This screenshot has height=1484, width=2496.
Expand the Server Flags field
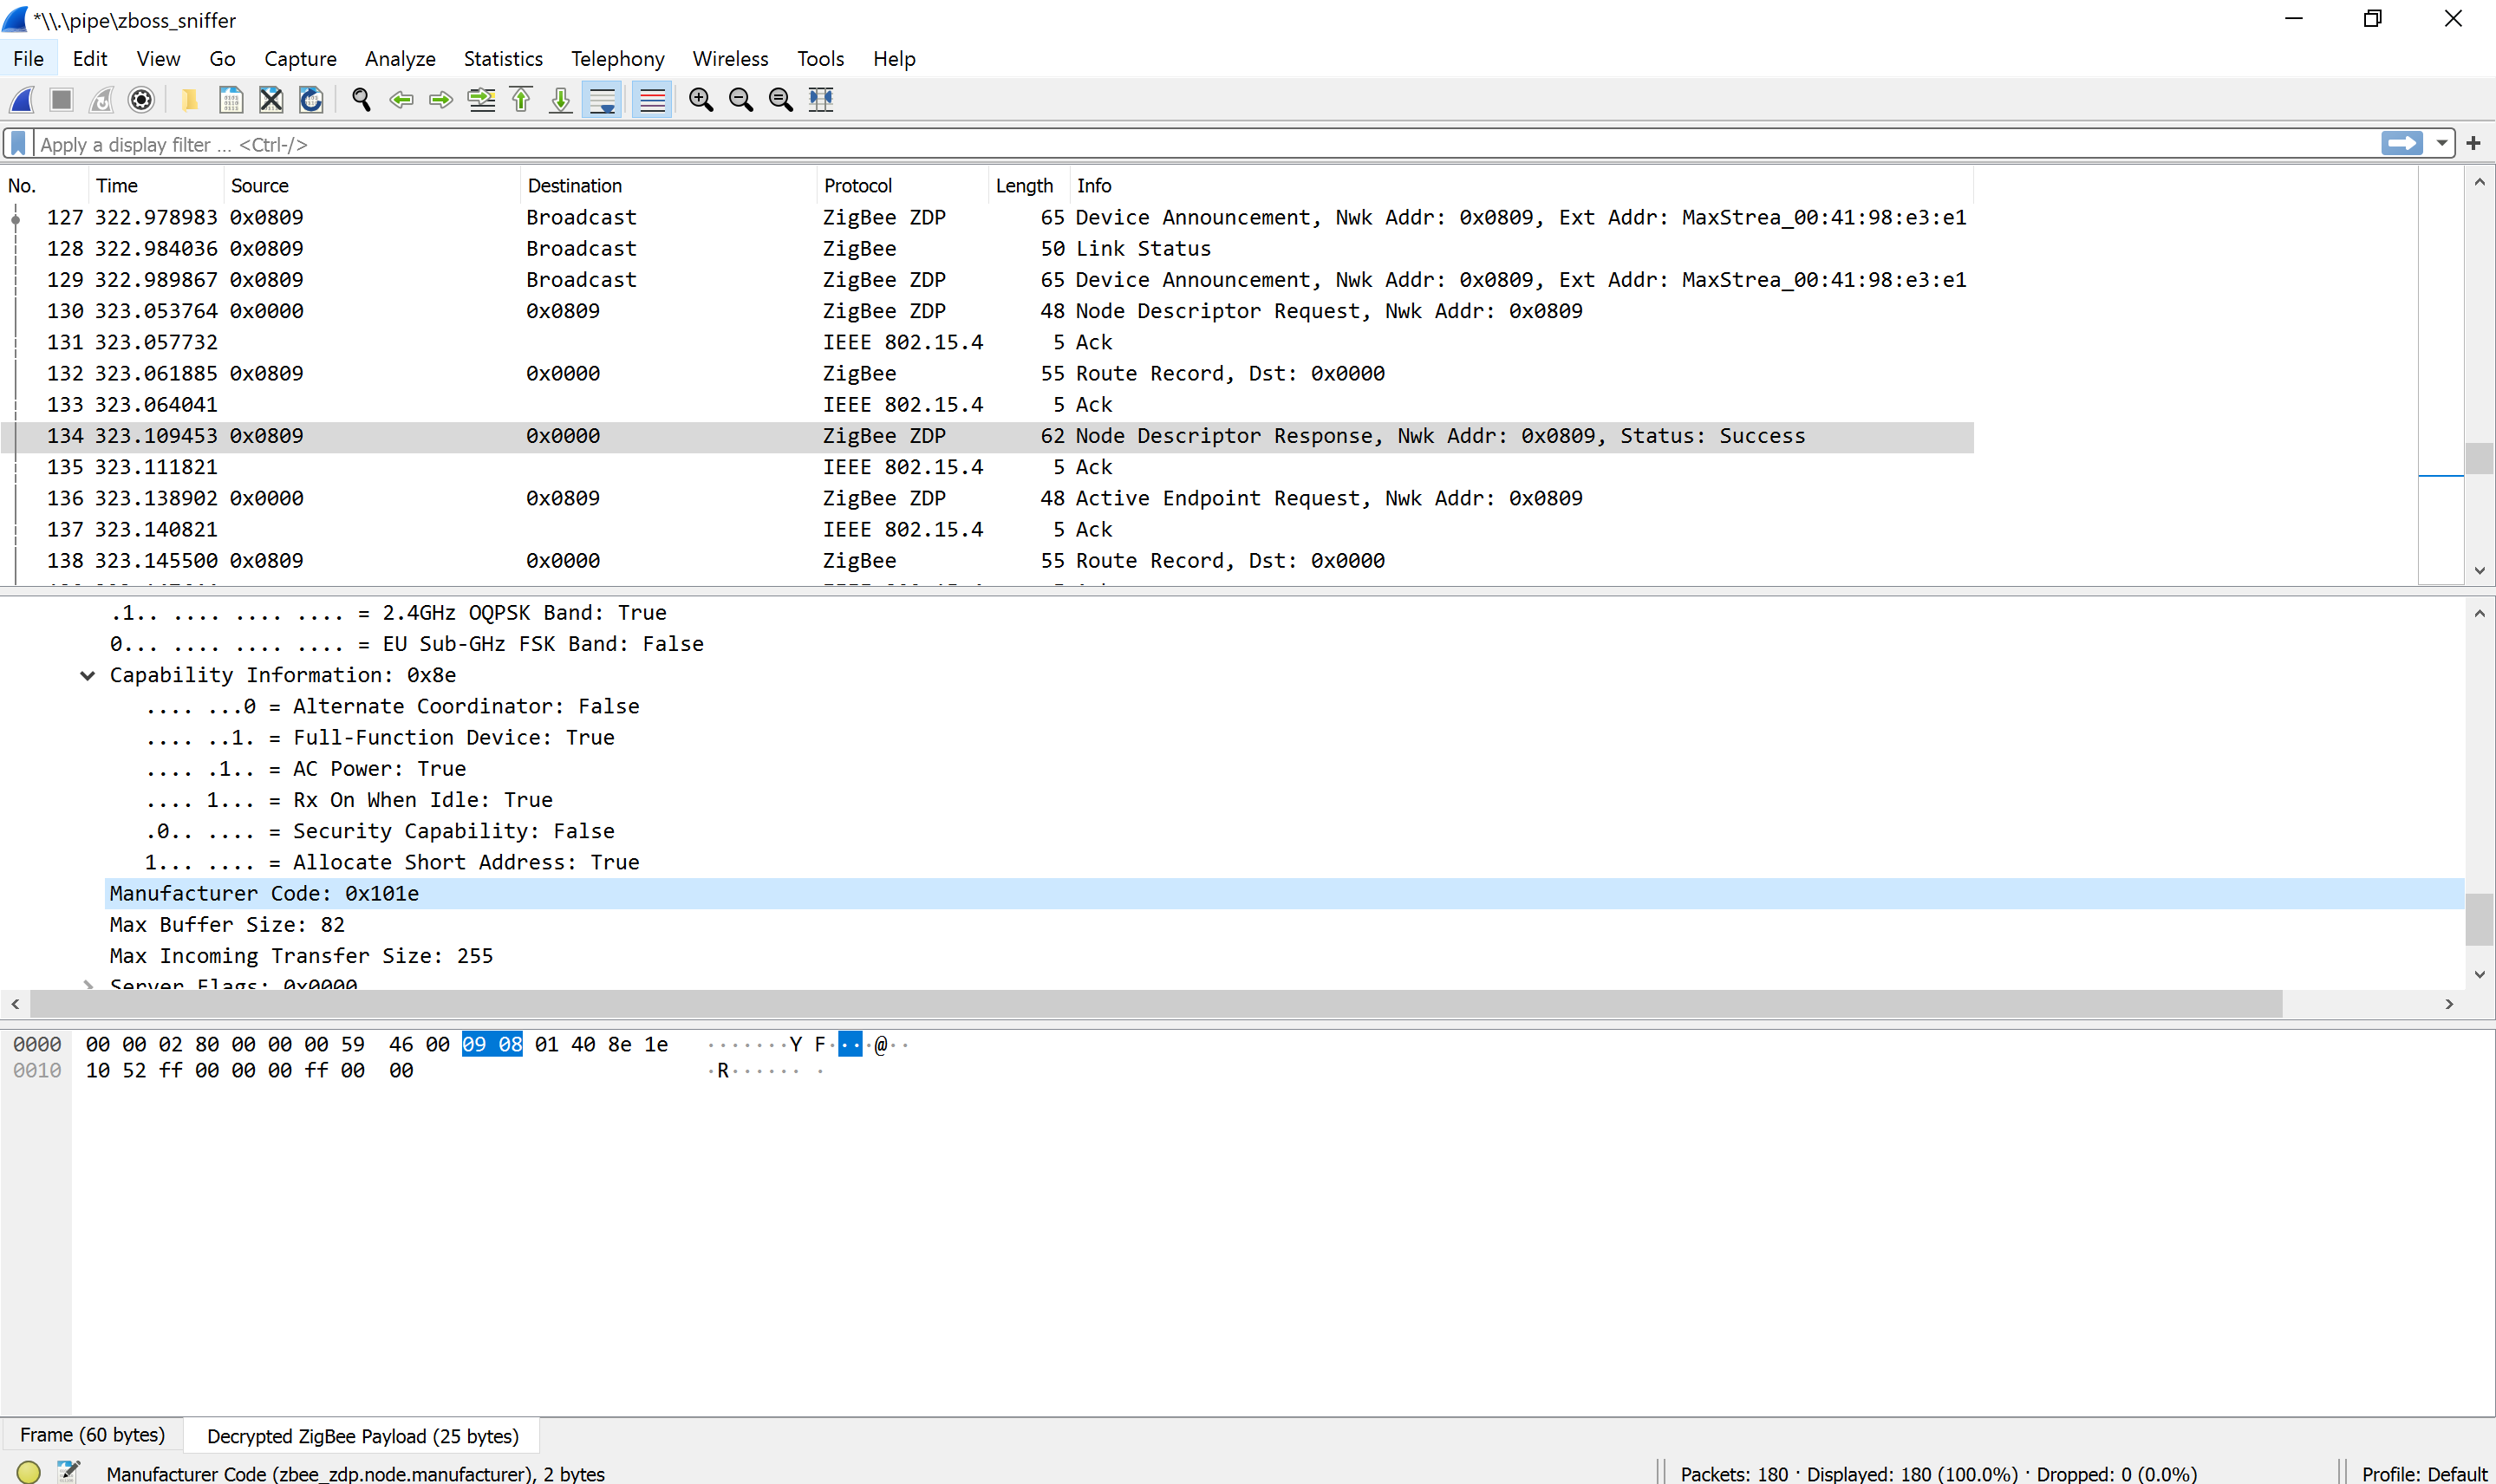coord(88,985)
